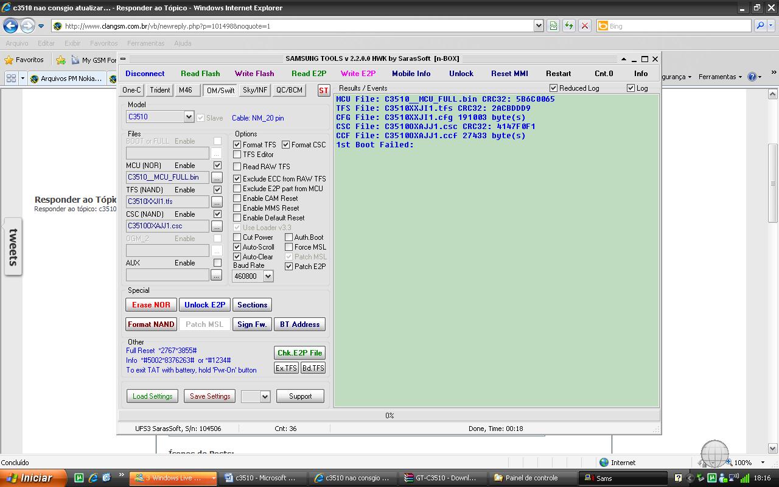Open the Ferramentas toolbar dropdown
This screenshot has width=779, height=487.
(721, 77)
